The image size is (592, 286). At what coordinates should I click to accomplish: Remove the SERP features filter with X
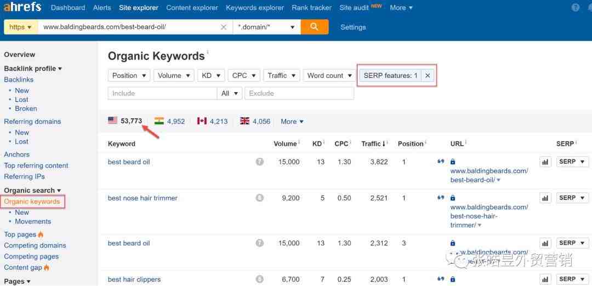(428, 76)
